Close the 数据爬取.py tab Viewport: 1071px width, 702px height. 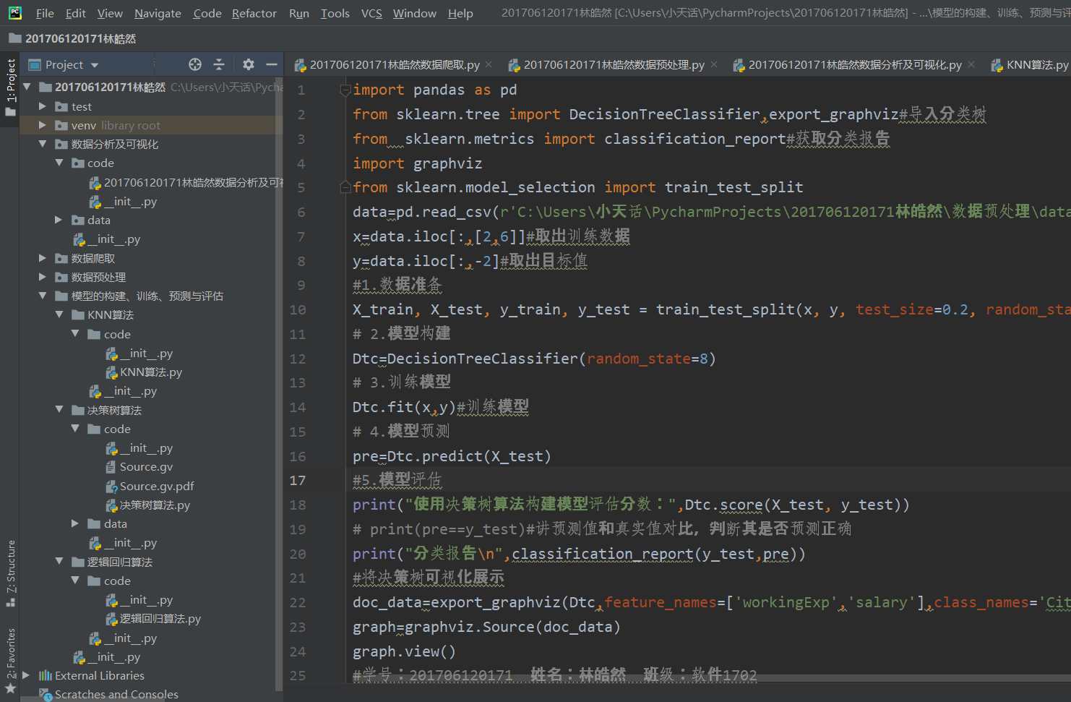click(489, 65)
